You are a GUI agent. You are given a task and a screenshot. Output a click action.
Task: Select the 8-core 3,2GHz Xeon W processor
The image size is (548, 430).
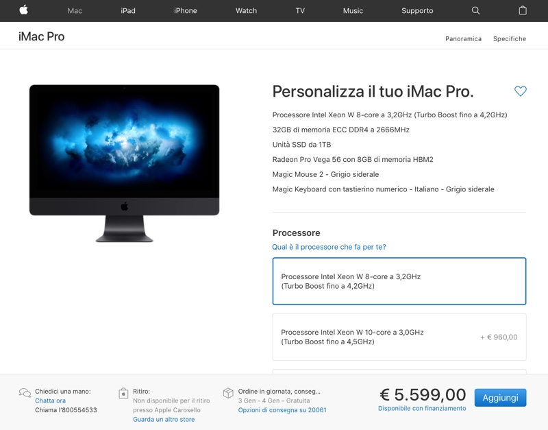pos(399,281)
